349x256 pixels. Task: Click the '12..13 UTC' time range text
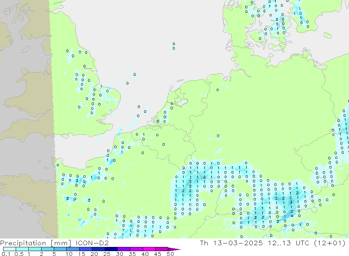289,243
